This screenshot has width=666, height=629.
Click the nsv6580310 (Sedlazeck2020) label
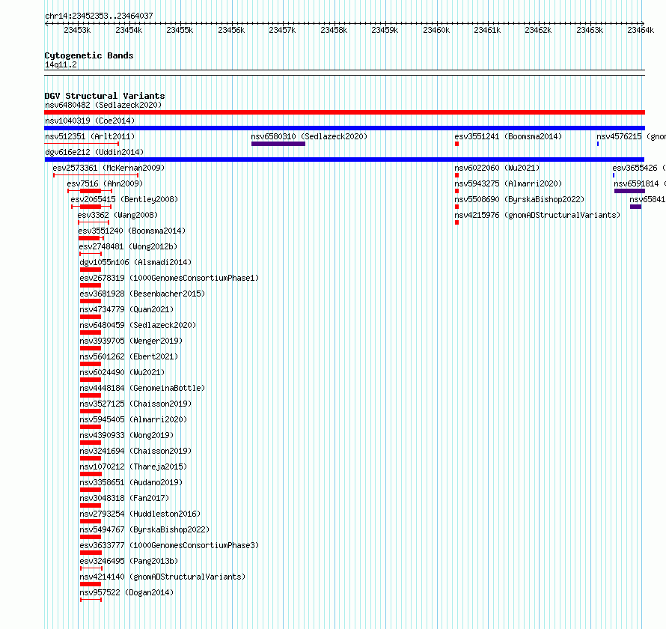point(309,136)
